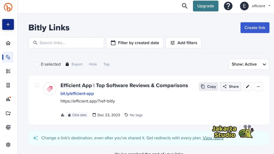This screenshot has height=154, width=274.
Task: Click the Bitly logo in the sidebar
Action: pyautogui.click(x=8, y=7)
